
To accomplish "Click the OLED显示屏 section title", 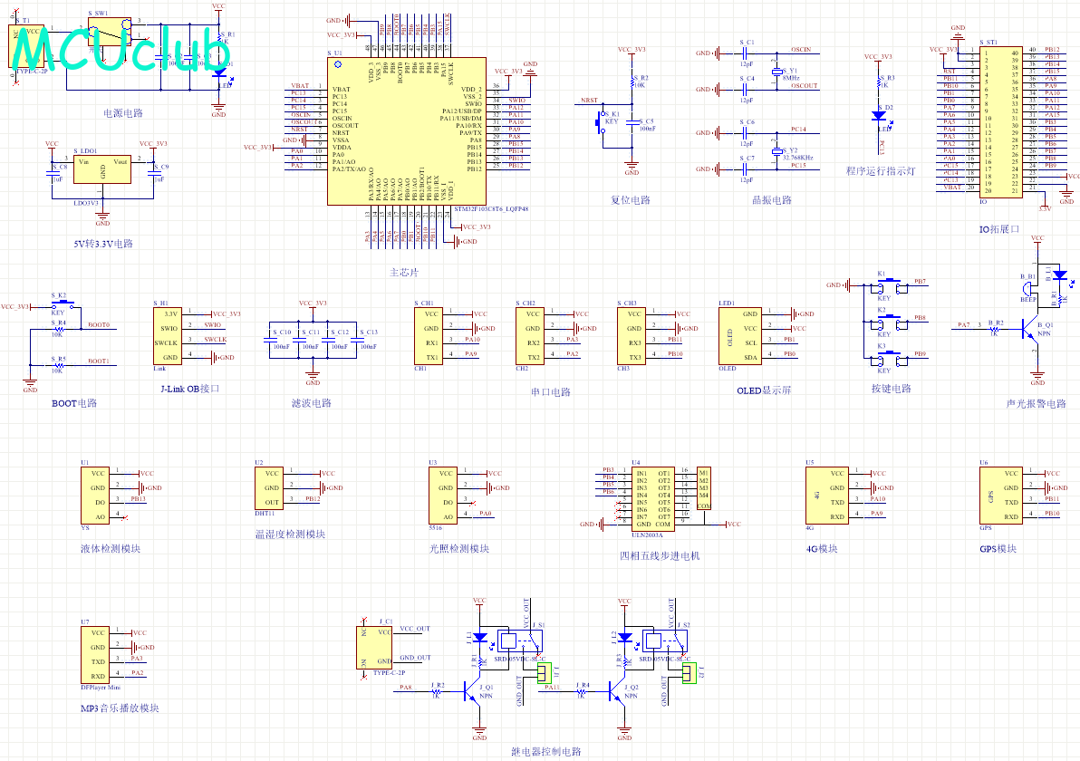I will 764,390.
